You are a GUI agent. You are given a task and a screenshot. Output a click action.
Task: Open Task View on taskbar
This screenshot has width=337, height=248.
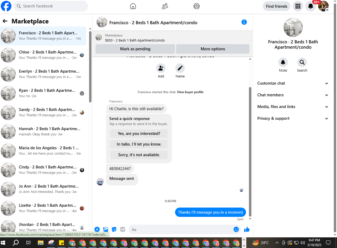[x=28, y=243]
